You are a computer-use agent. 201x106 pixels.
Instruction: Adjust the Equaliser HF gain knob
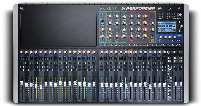pos(131,17)
